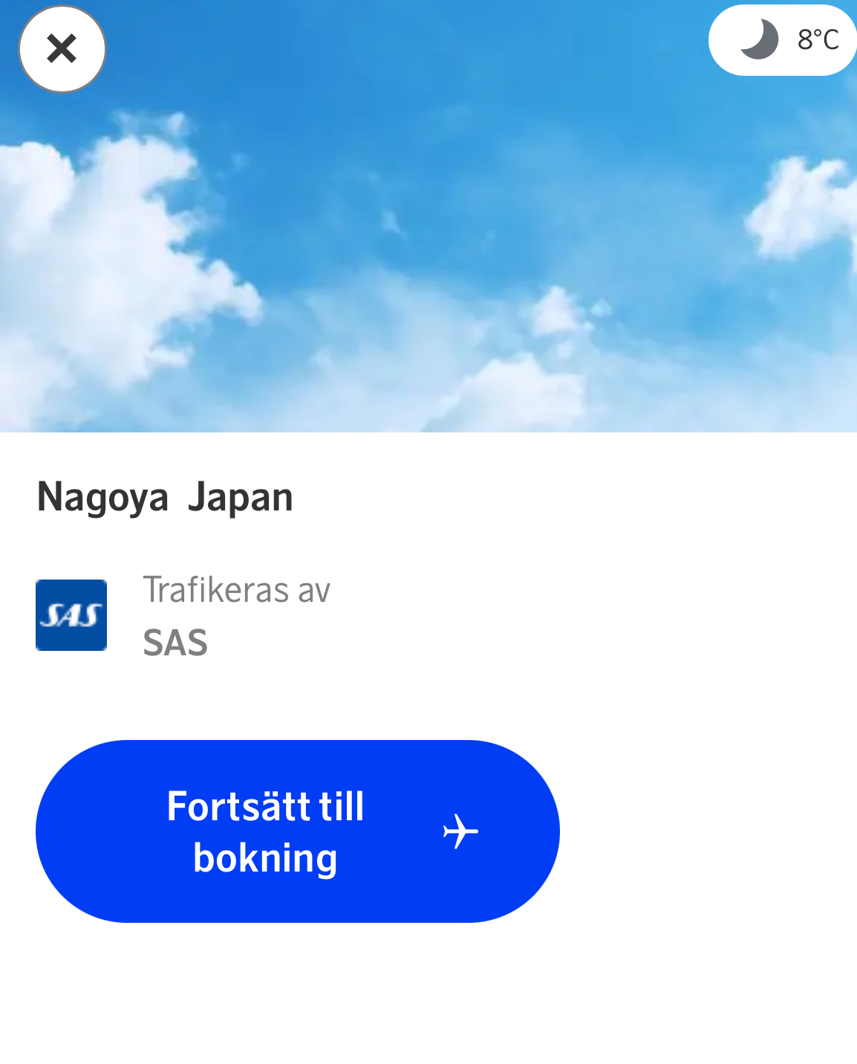Viewport: 857px width, 1064px height.
Task: Click the SAS airline logo
Action: click(x=71, y=615)
